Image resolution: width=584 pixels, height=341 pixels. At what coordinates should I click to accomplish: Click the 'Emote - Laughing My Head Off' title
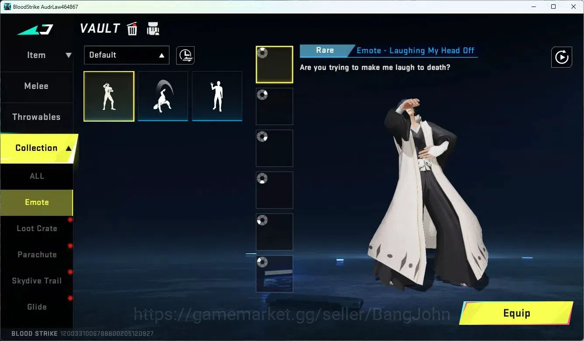click(415, 51)
